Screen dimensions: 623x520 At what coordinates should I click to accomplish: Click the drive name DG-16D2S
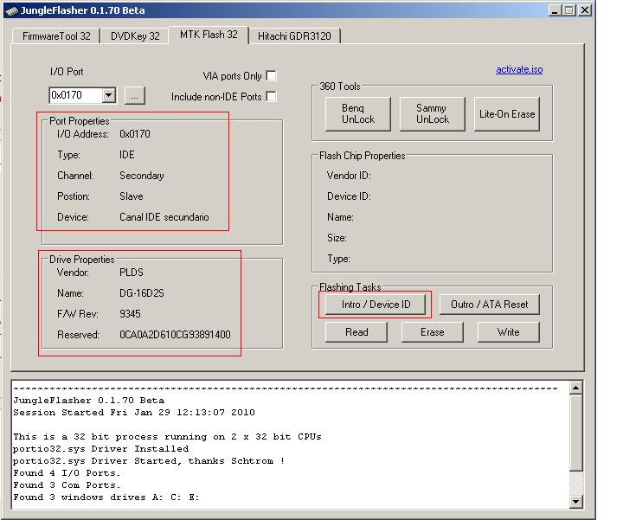(142, 293)
